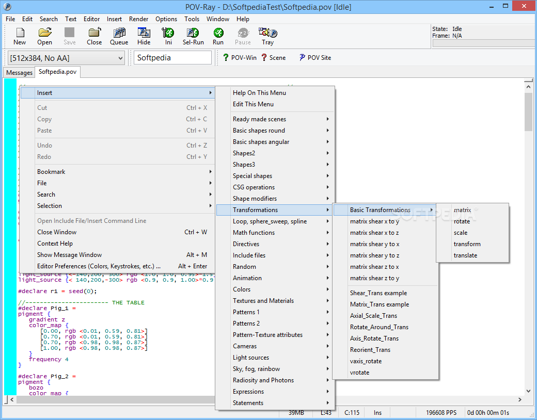The height and width of the screenshot is (420, 537).
Task: Open the POV Site link
Action: point(315,57)
